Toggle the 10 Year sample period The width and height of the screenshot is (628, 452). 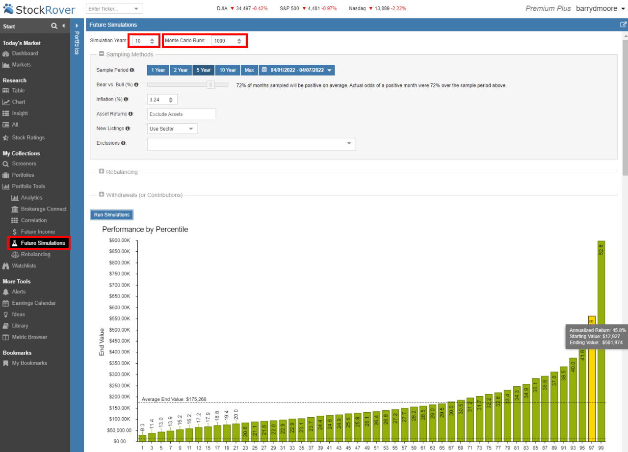click(228, 70)
